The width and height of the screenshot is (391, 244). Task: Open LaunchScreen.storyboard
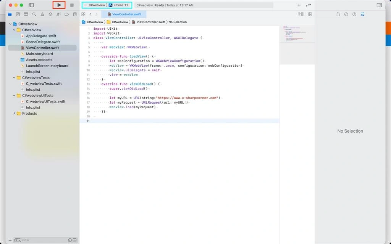47,66
